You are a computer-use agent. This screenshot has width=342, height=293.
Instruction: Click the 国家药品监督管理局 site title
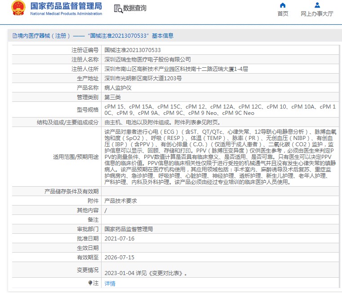coord(66,6)
